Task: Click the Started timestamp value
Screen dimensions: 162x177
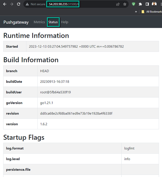Action: point(76,47)
